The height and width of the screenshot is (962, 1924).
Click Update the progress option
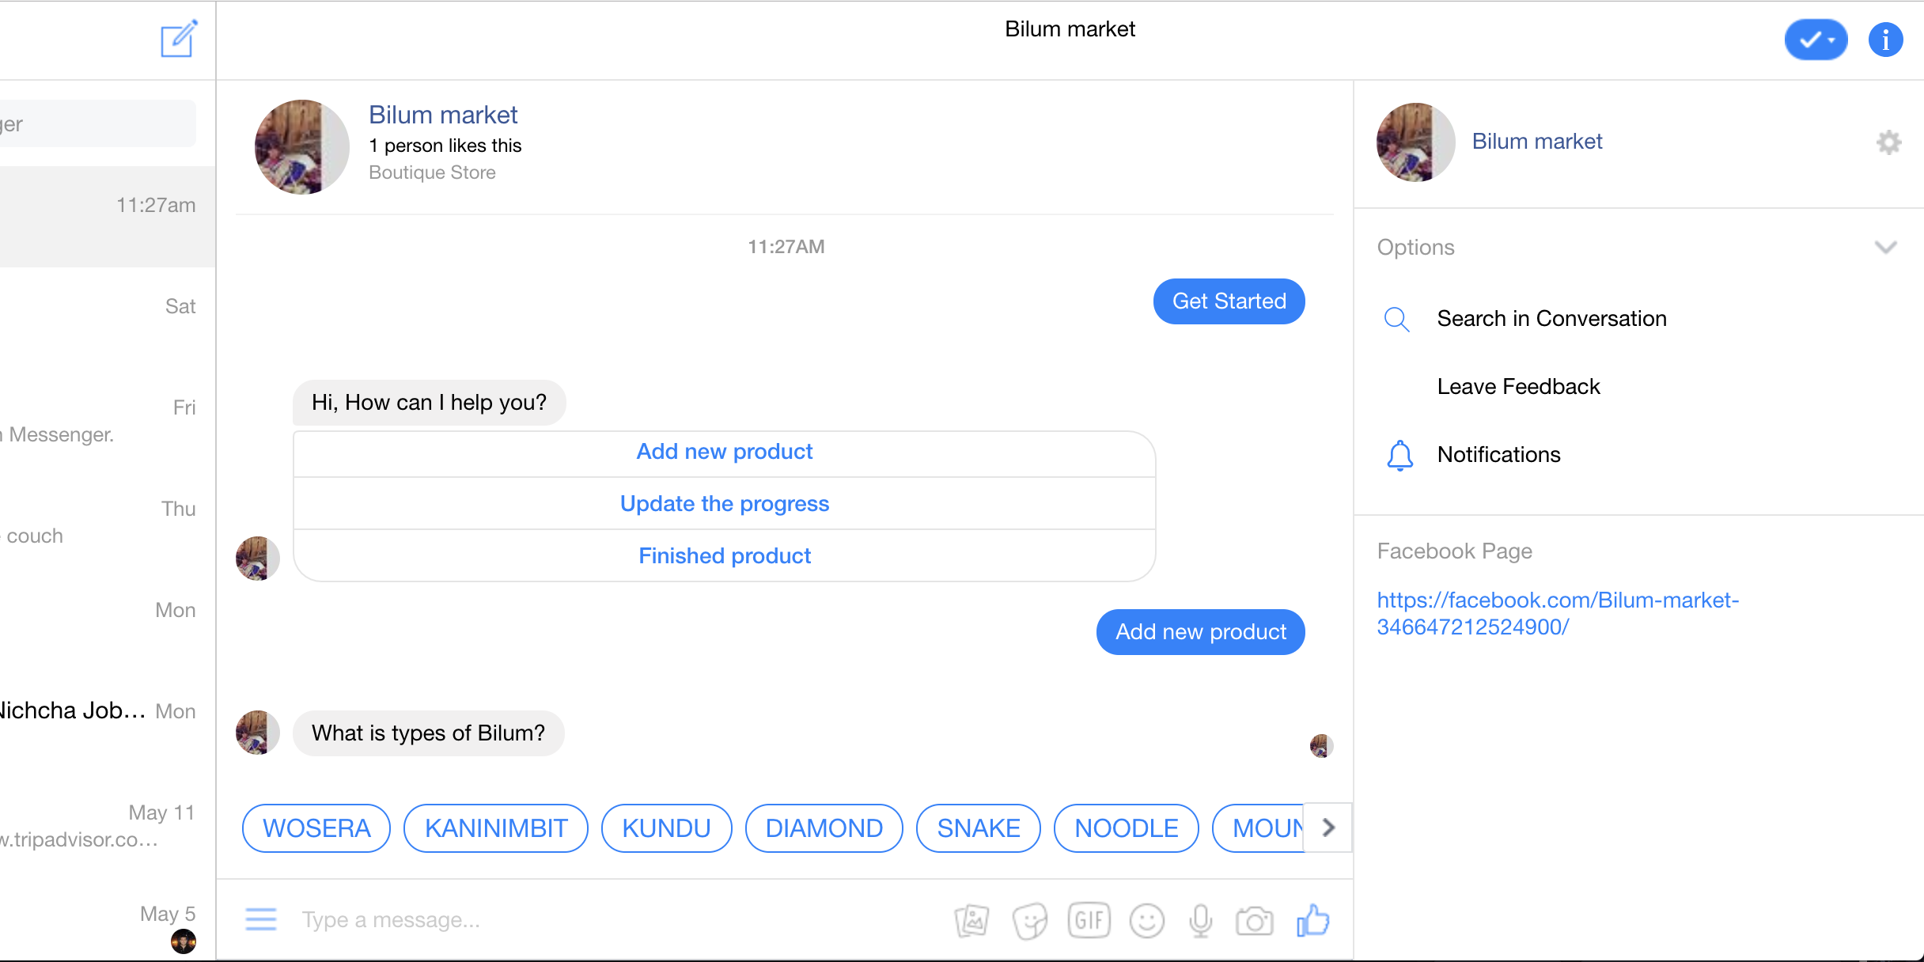tap(725, 503)
